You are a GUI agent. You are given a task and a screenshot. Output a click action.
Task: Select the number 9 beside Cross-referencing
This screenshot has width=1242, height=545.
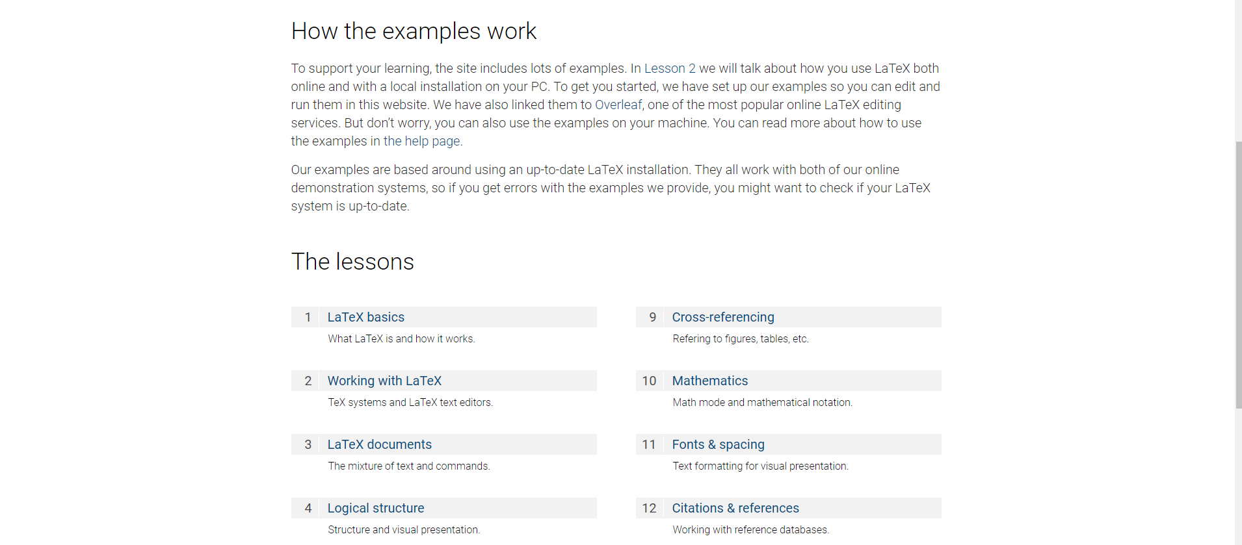click(652, 317)
